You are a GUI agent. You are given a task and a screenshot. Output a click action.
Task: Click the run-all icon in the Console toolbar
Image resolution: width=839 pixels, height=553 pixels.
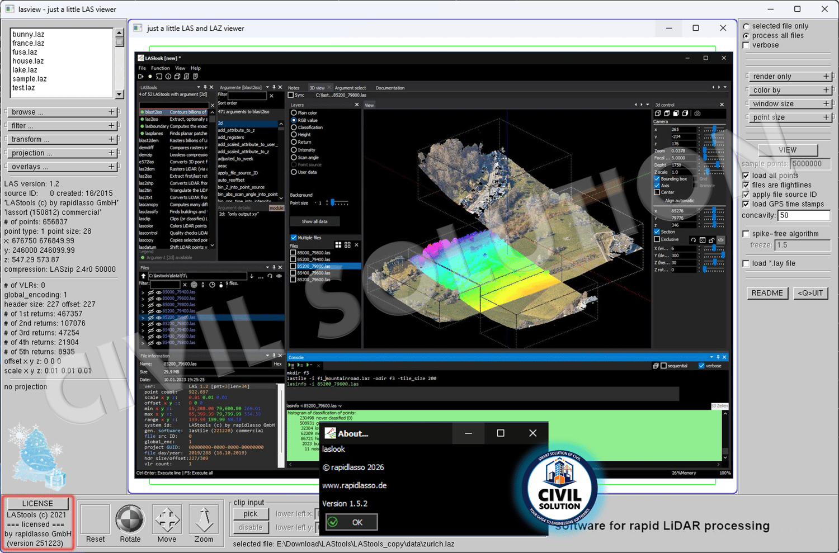(292, 365)
